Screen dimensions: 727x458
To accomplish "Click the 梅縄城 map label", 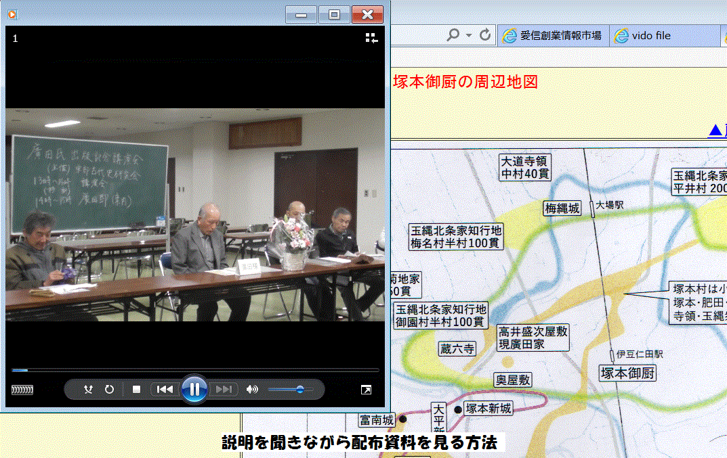I will (x=562, y=208).
